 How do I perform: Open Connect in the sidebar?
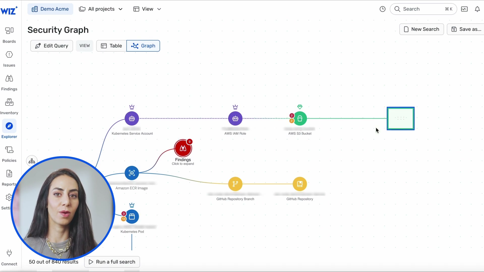[9, 258]
